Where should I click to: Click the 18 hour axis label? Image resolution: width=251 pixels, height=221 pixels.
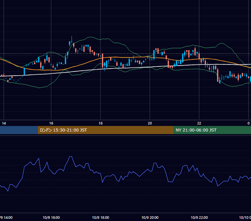(x=100, y=123)
